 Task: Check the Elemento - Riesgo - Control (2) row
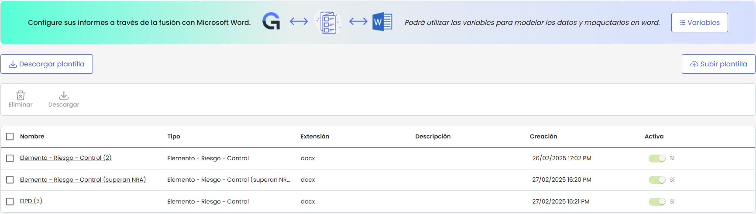point(10,158)
